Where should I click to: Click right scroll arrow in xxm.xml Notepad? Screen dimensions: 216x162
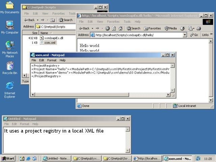pyautogui.click(x=168, y=94)
